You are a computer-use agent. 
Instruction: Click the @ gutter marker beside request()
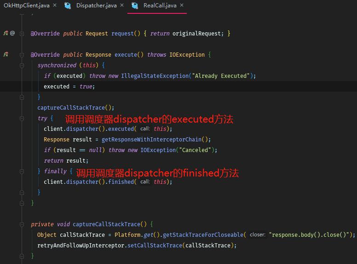(12, 33)
